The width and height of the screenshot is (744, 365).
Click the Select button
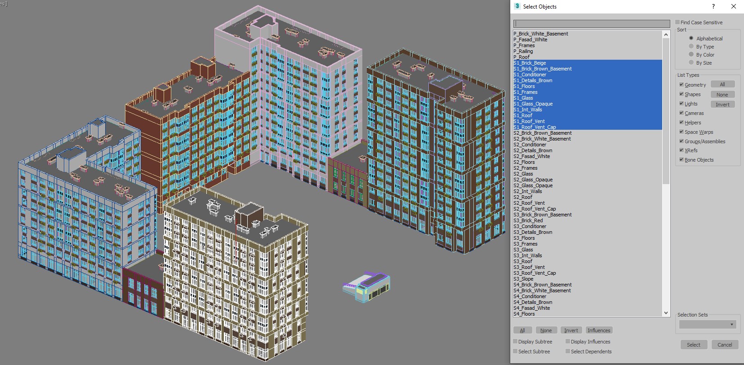[694, 345]
